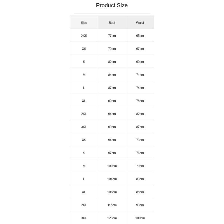224x224 pixels.
Task: Click the Product Size heading
Action: click(112, 5)
